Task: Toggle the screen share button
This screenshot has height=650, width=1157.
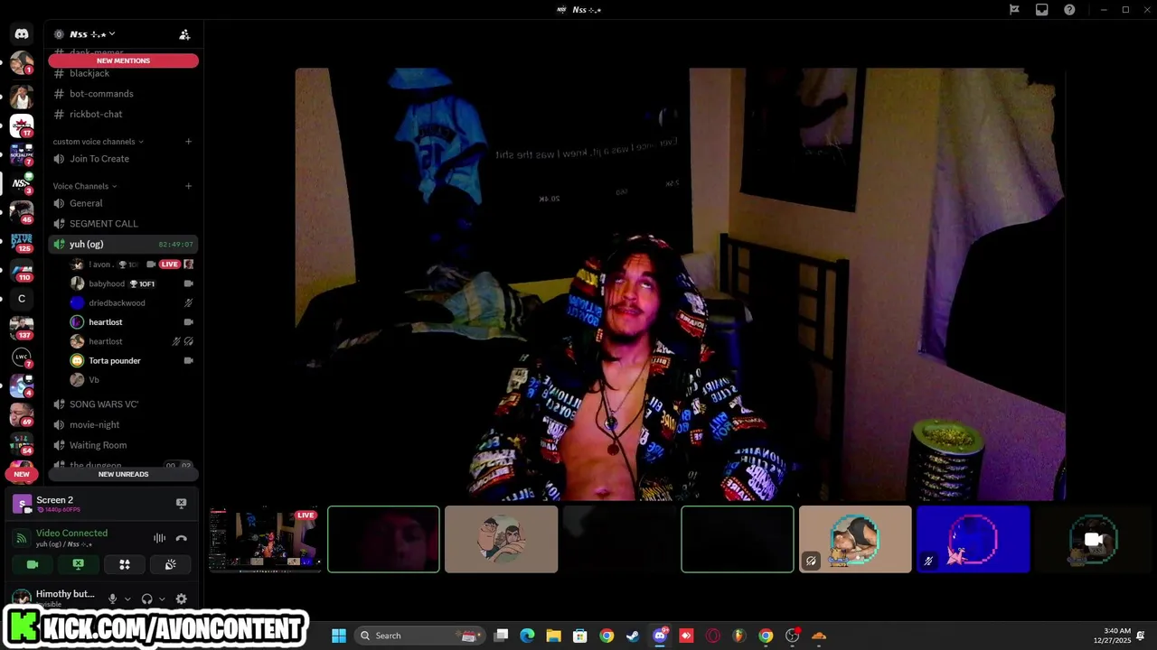Action: (x=79, y=564)
